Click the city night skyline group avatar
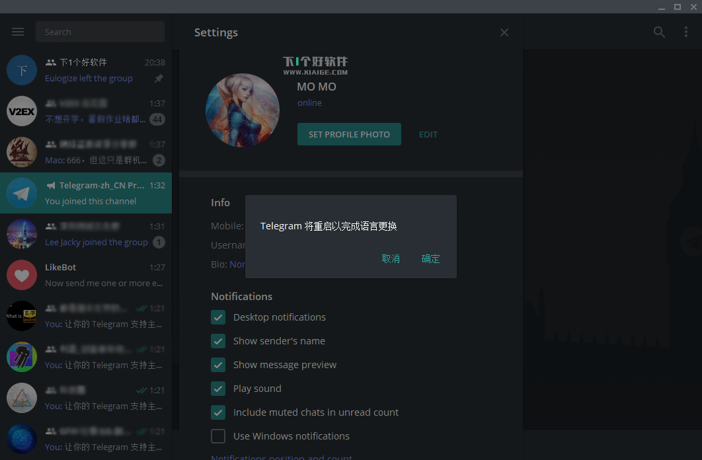The height and width of the screenshot is (460, 702). tap(22, 234)
